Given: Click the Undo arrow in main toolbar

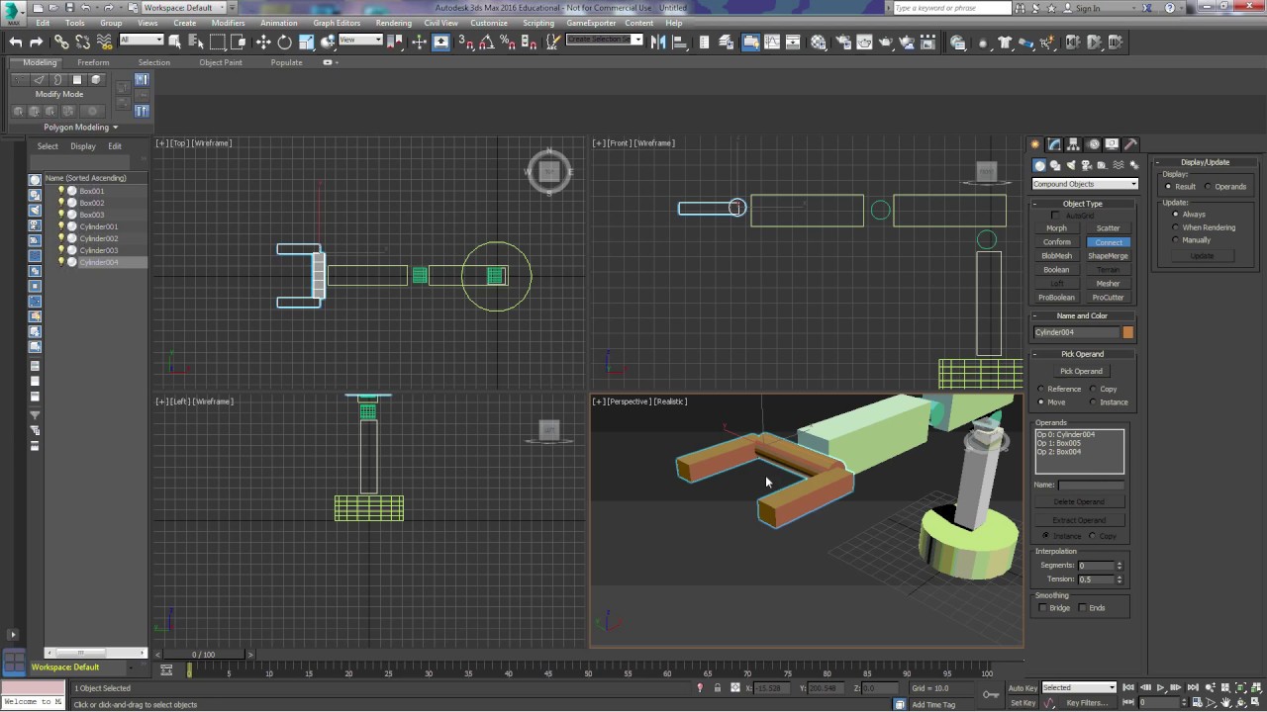Looking at the screenshot, I should [16, 42].
